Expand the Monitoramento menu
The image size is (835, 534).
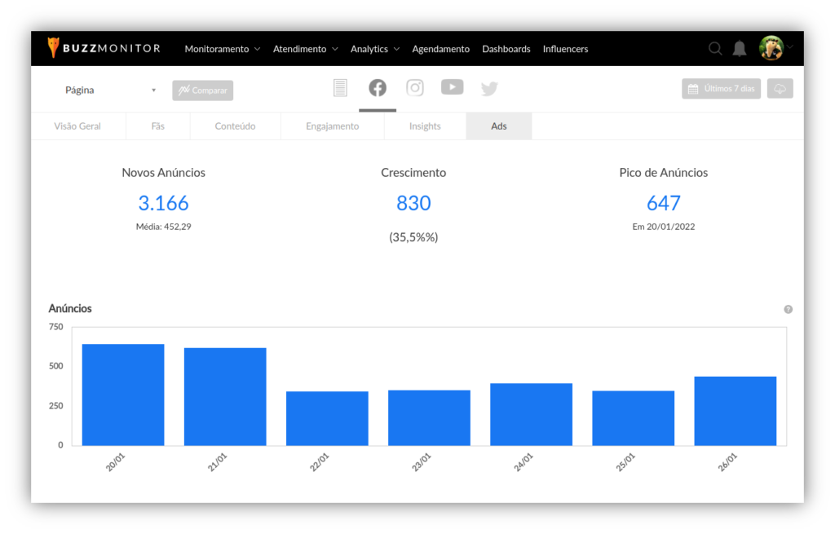(222, 49)
